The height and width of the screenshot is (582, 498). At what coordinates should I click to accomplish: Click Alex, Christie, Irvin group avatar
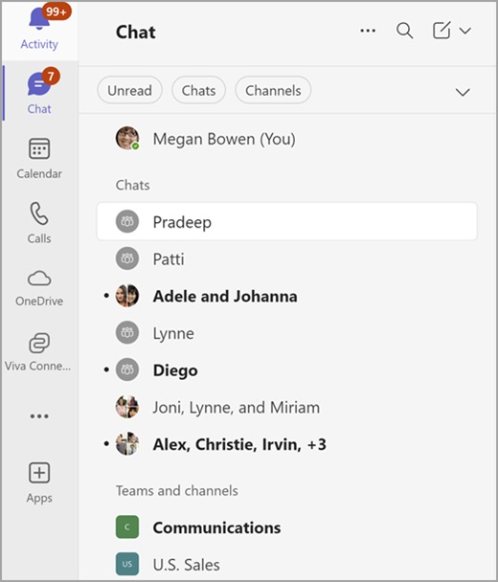coord(127,443)
